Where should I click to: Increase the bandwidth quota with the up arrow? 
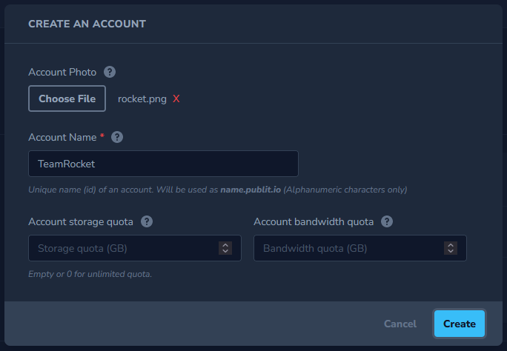(451, 245)
